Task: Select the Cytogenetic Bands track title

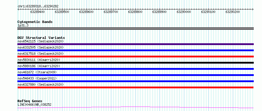Action: coord(35,22)
